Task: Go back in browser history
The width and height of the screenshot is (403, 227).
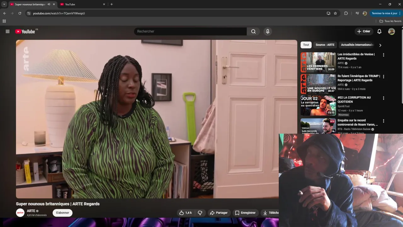Action: click(4, 13)
